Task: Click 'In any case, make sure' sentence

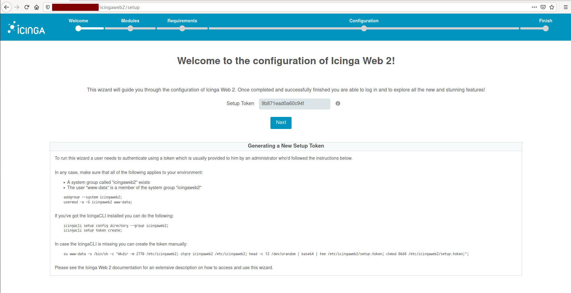Action: pyautogui.click(x=129, y=172)
